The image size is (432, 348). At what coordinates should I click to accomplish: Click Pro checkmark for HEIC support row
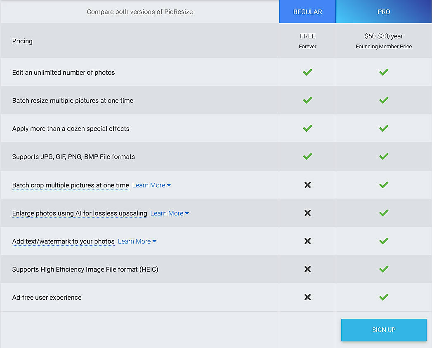(384, 269)
